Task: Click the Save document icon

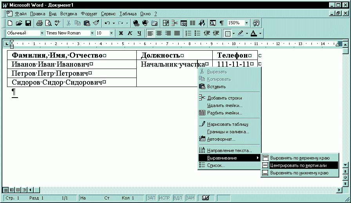Action: 28,23
